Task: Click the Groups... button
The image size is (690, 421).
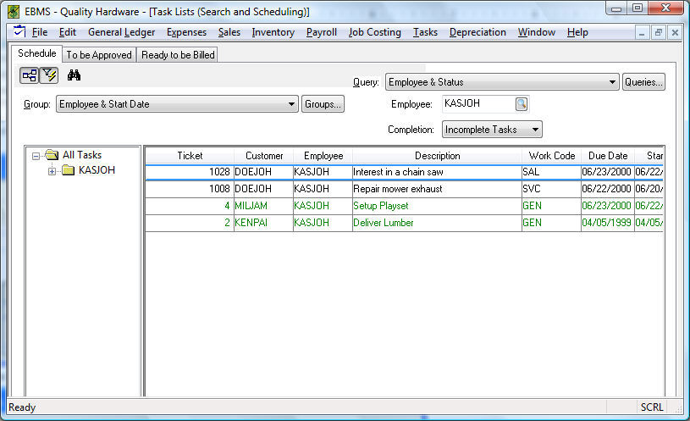Action: point(323,104)
